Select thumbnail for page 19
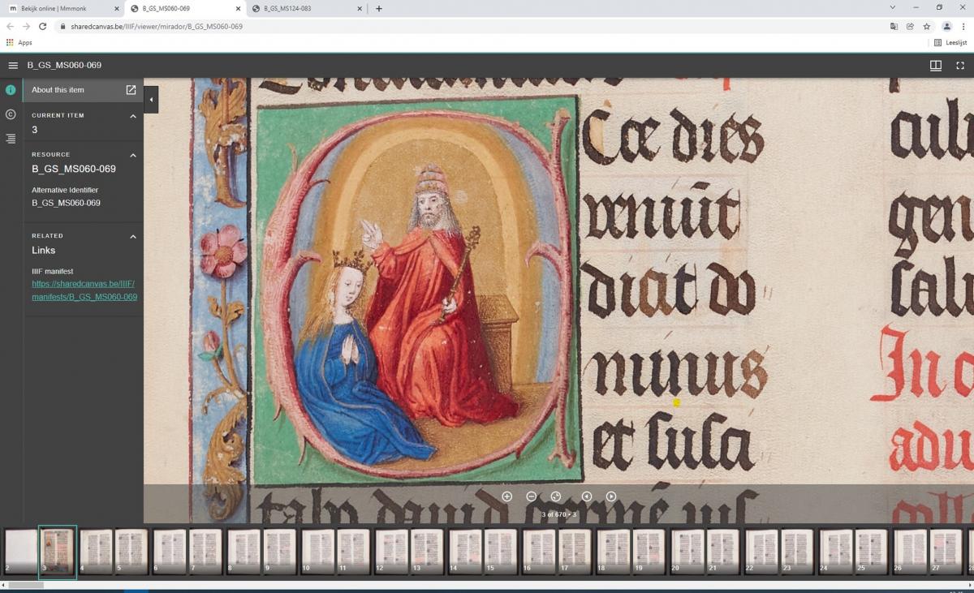The image size is (974, 593). pyautogui.click(x=649, y=551)
